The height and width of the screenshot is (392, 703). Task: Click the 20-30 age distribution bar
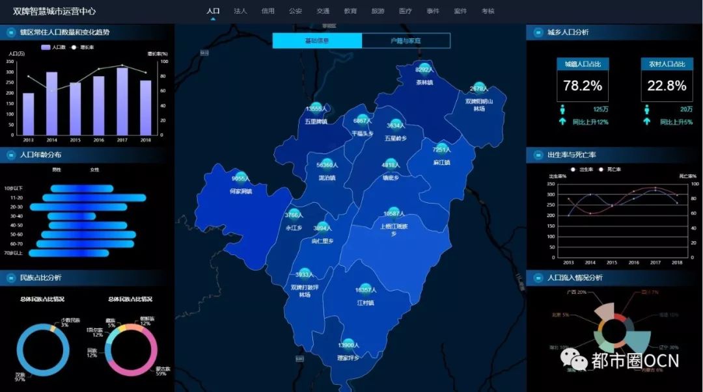(x=79, y=207)
